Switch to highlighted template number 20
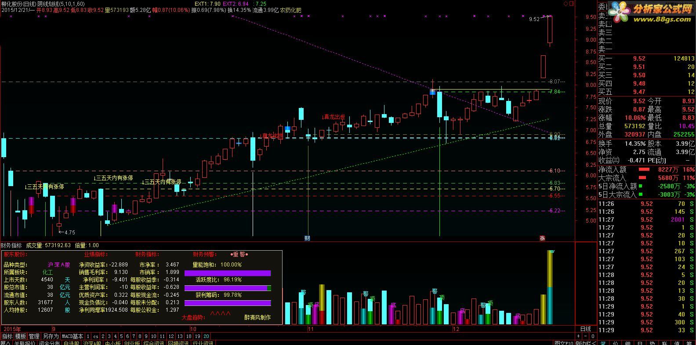The image size is (696, 345). point(206,336)
